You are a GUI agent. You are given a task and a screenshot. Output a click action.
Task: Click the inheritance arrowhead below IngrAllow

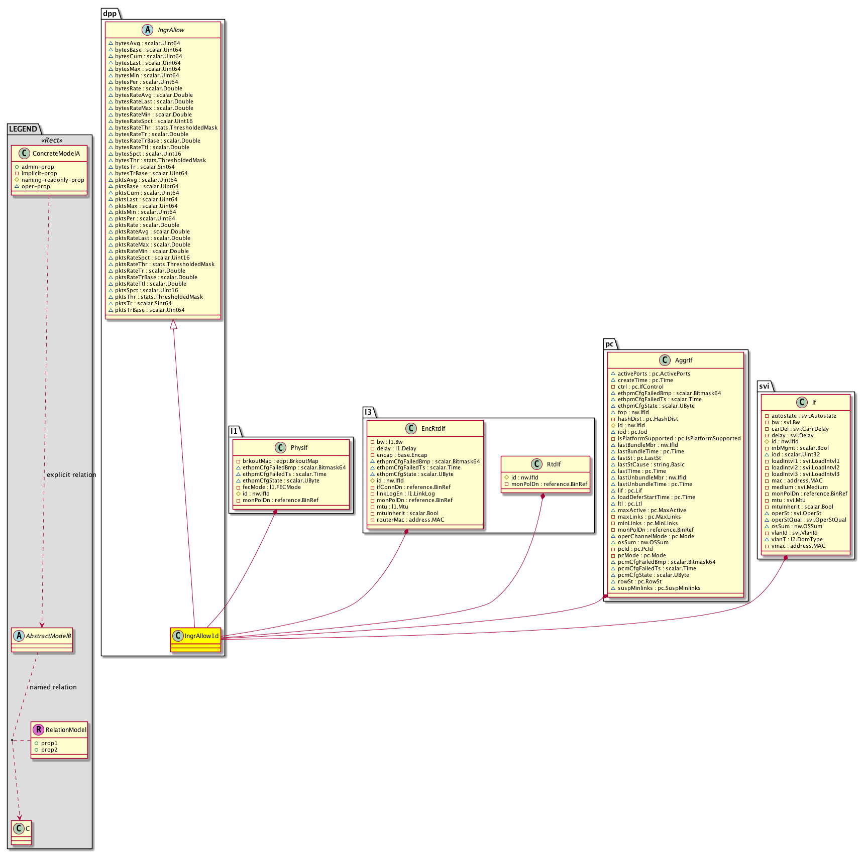pos(173,324)
